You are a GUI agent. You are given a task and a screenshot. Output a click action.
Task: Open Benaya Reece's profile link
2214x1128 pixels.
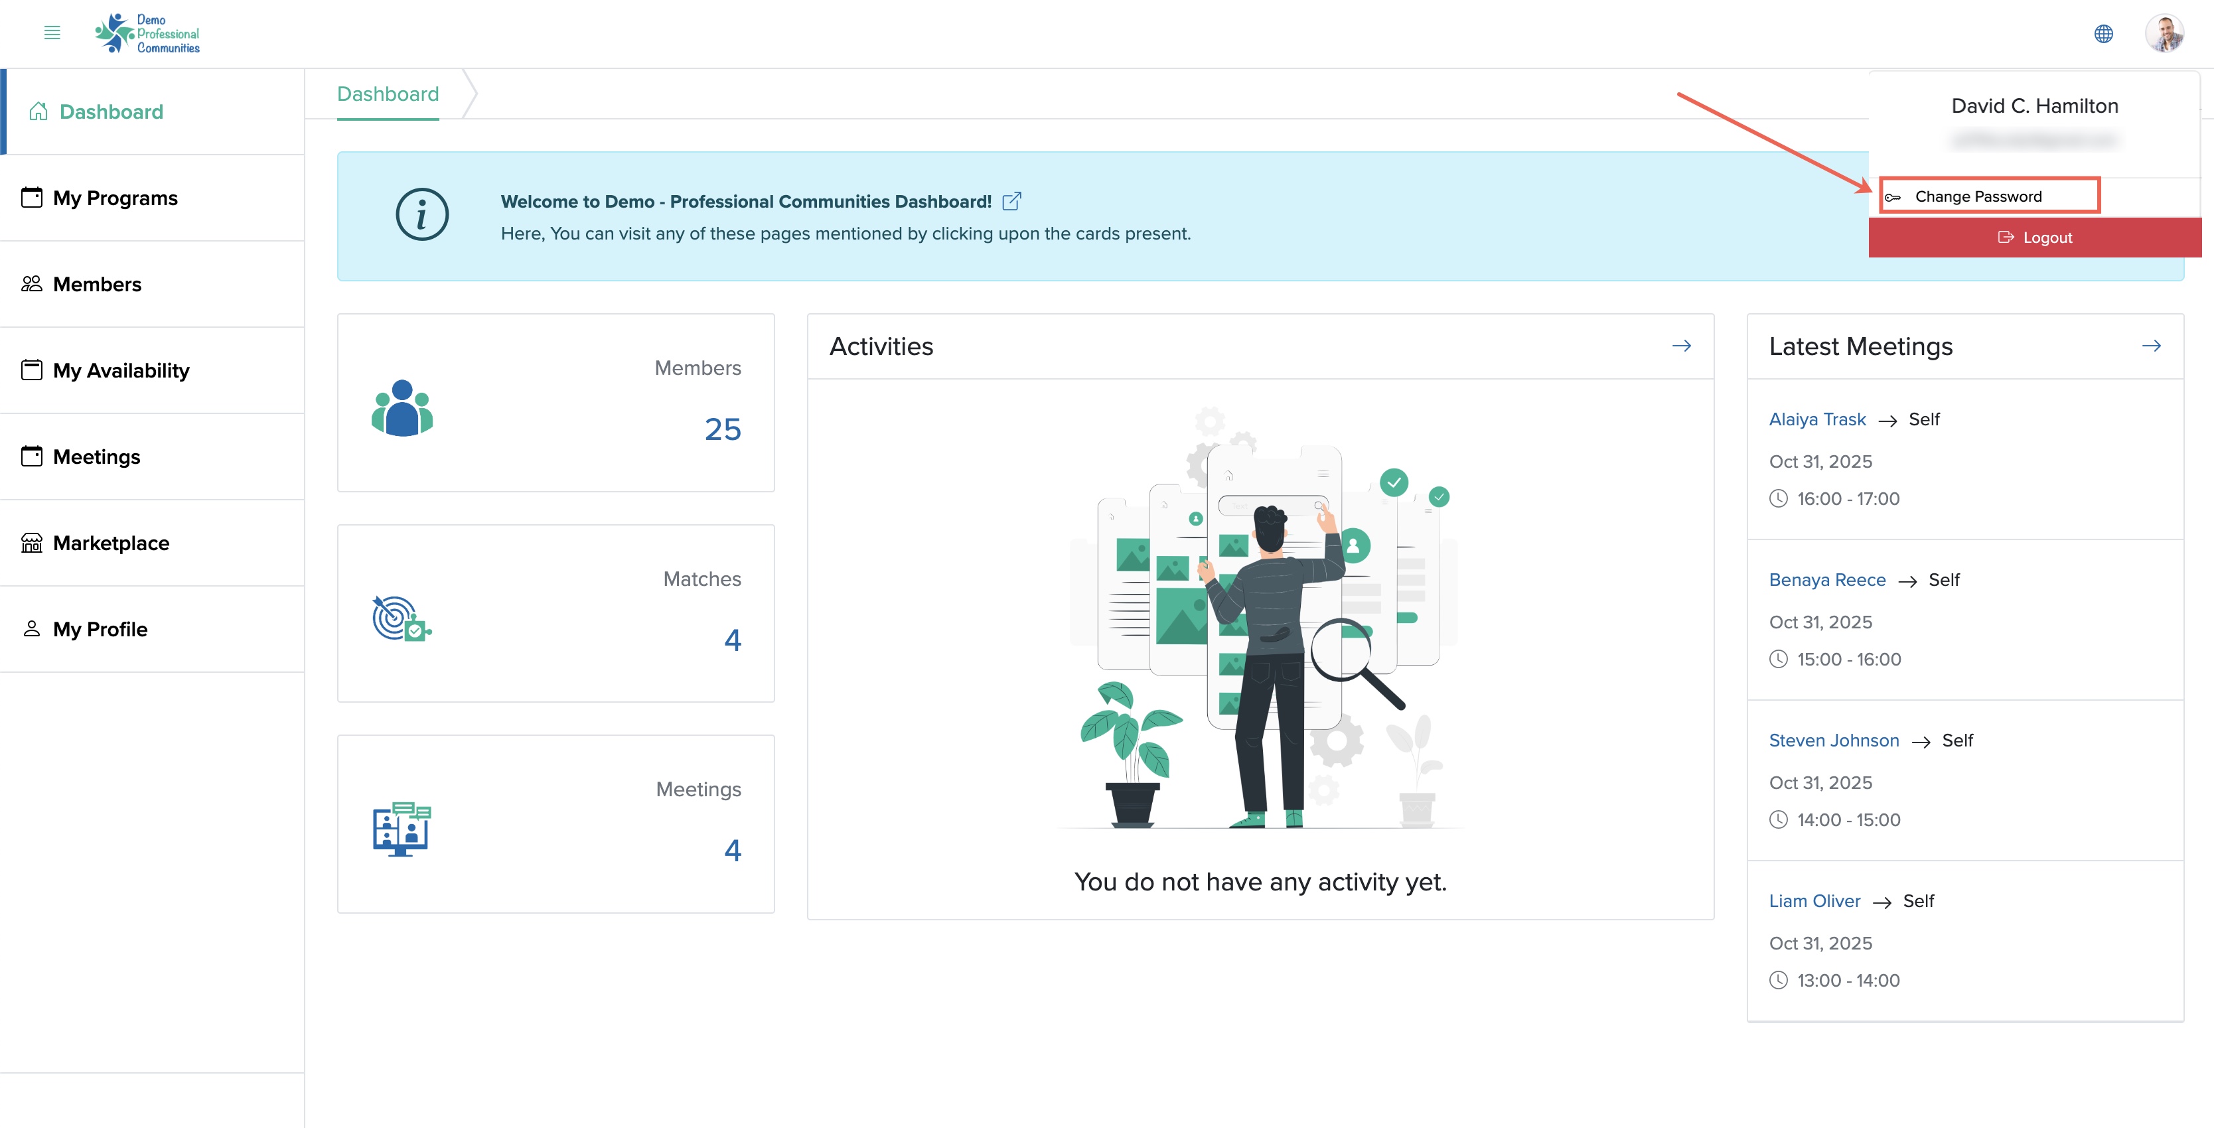[x=1827, y=580]
